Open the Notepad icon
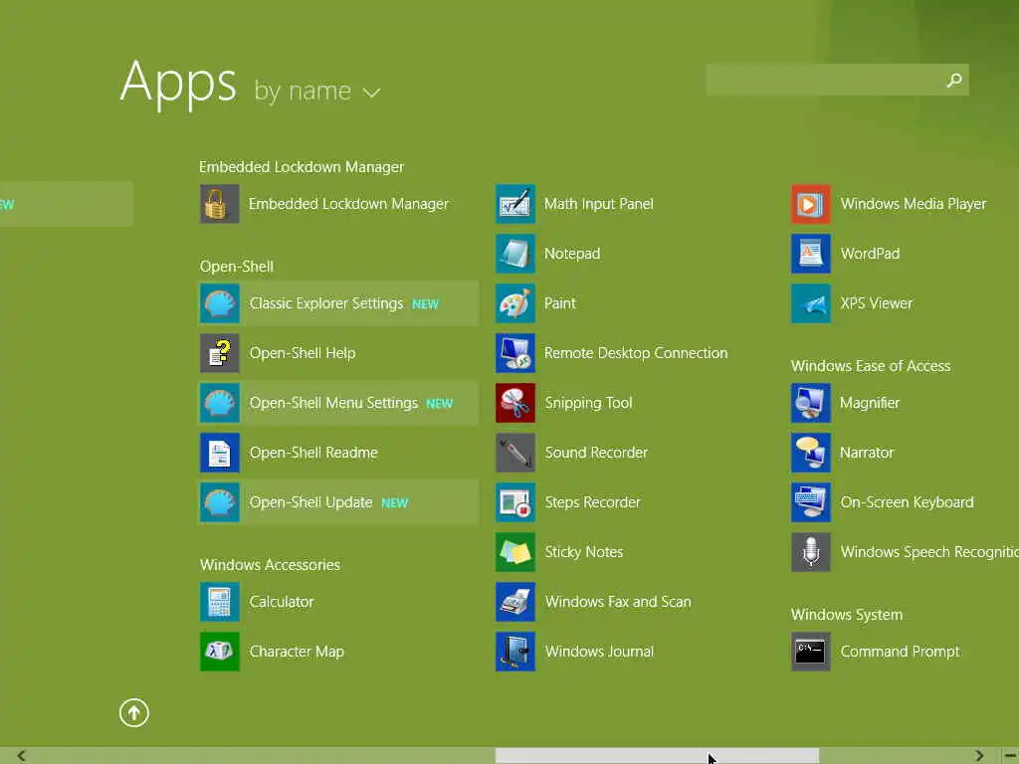Viewport: 1019px width, 764px height. click(x=515, y=254)
